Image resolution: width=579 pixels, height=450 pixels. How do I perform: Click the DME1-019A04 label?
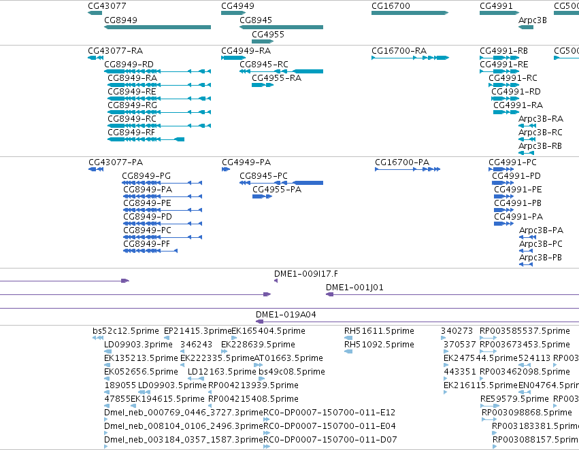[x=286, y=315]
